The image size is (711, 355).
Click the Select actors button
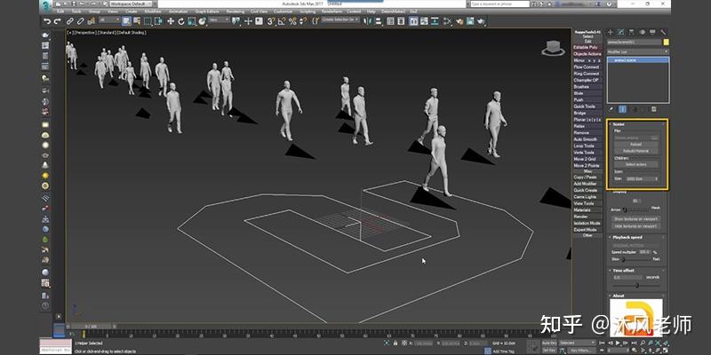click(x=636, y=164)
